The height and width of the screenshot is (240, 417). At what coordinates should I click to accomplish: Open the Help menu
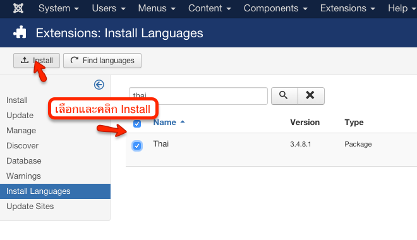point(402,8)
